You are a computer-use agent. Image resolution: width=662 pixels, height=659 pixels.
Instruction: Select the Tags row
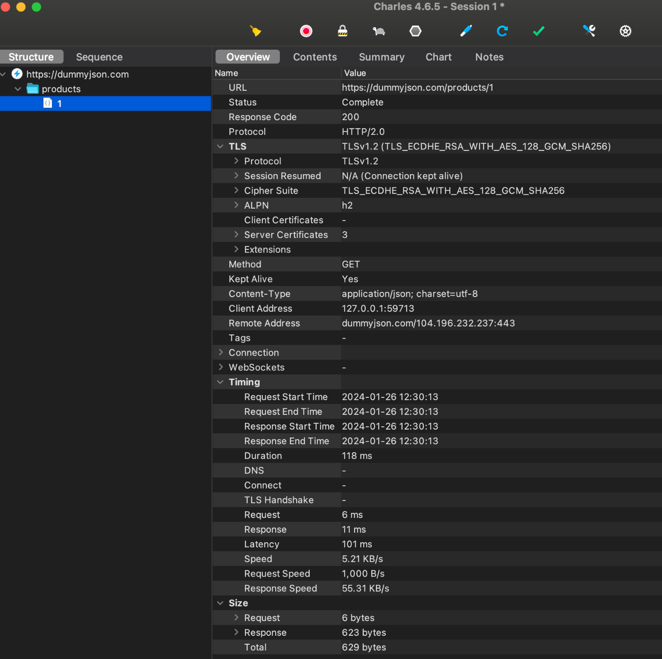pos(437,338)
